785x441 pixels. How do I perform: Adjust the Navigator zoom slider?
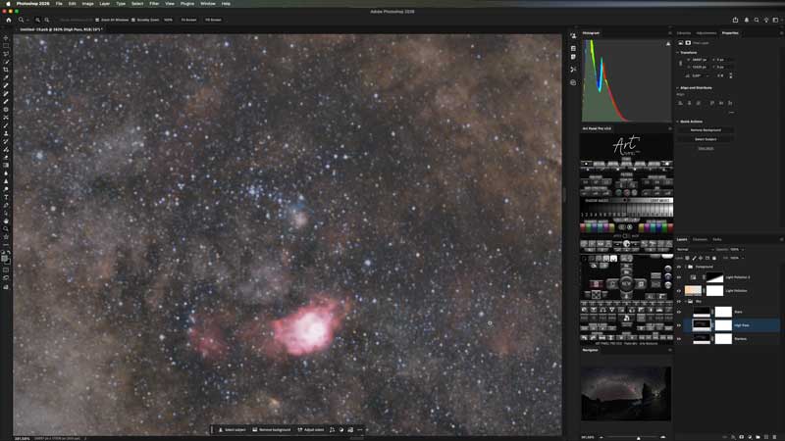tap(638, 437)
